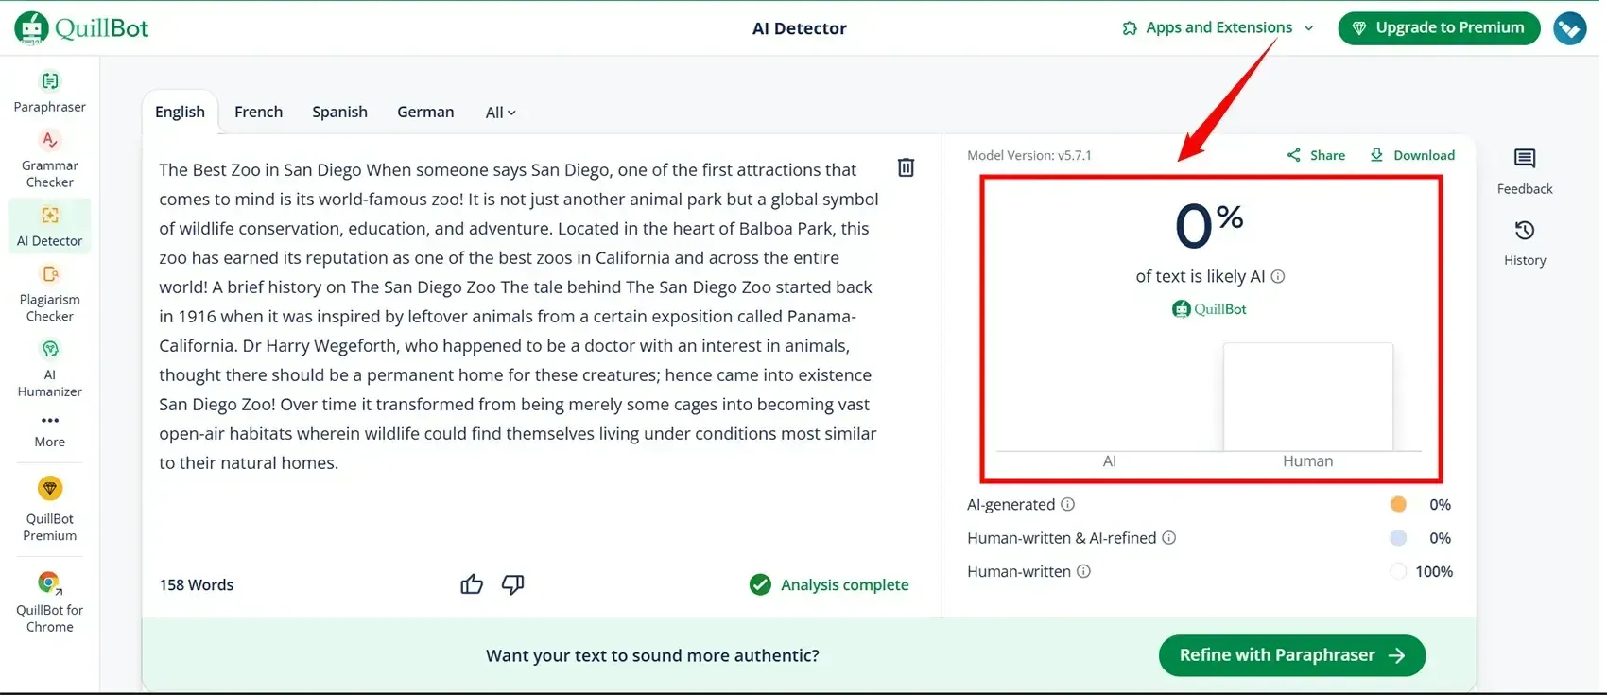Click the orange AI-generated color dot
Image resolution: width=1607 pixels, height=695 pixels.
(1398, 505)
